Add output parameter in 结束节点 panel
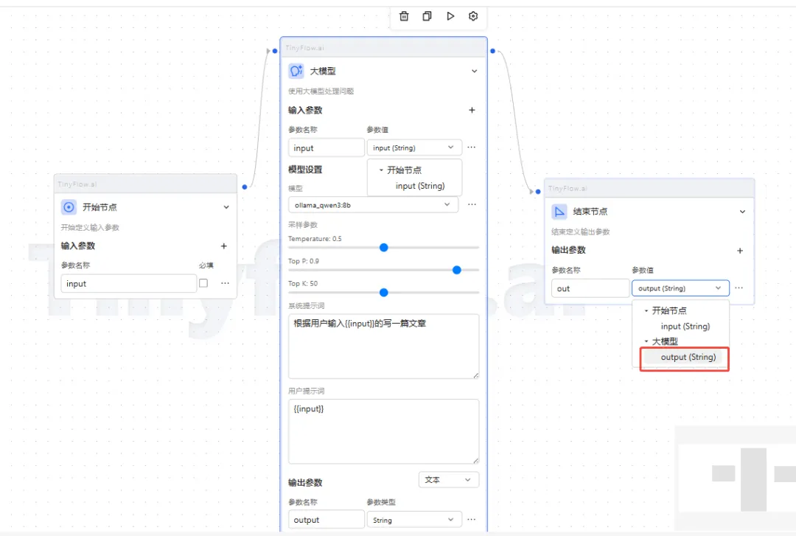The width and height of the screenshot is (796, 536). pos(740,251)
